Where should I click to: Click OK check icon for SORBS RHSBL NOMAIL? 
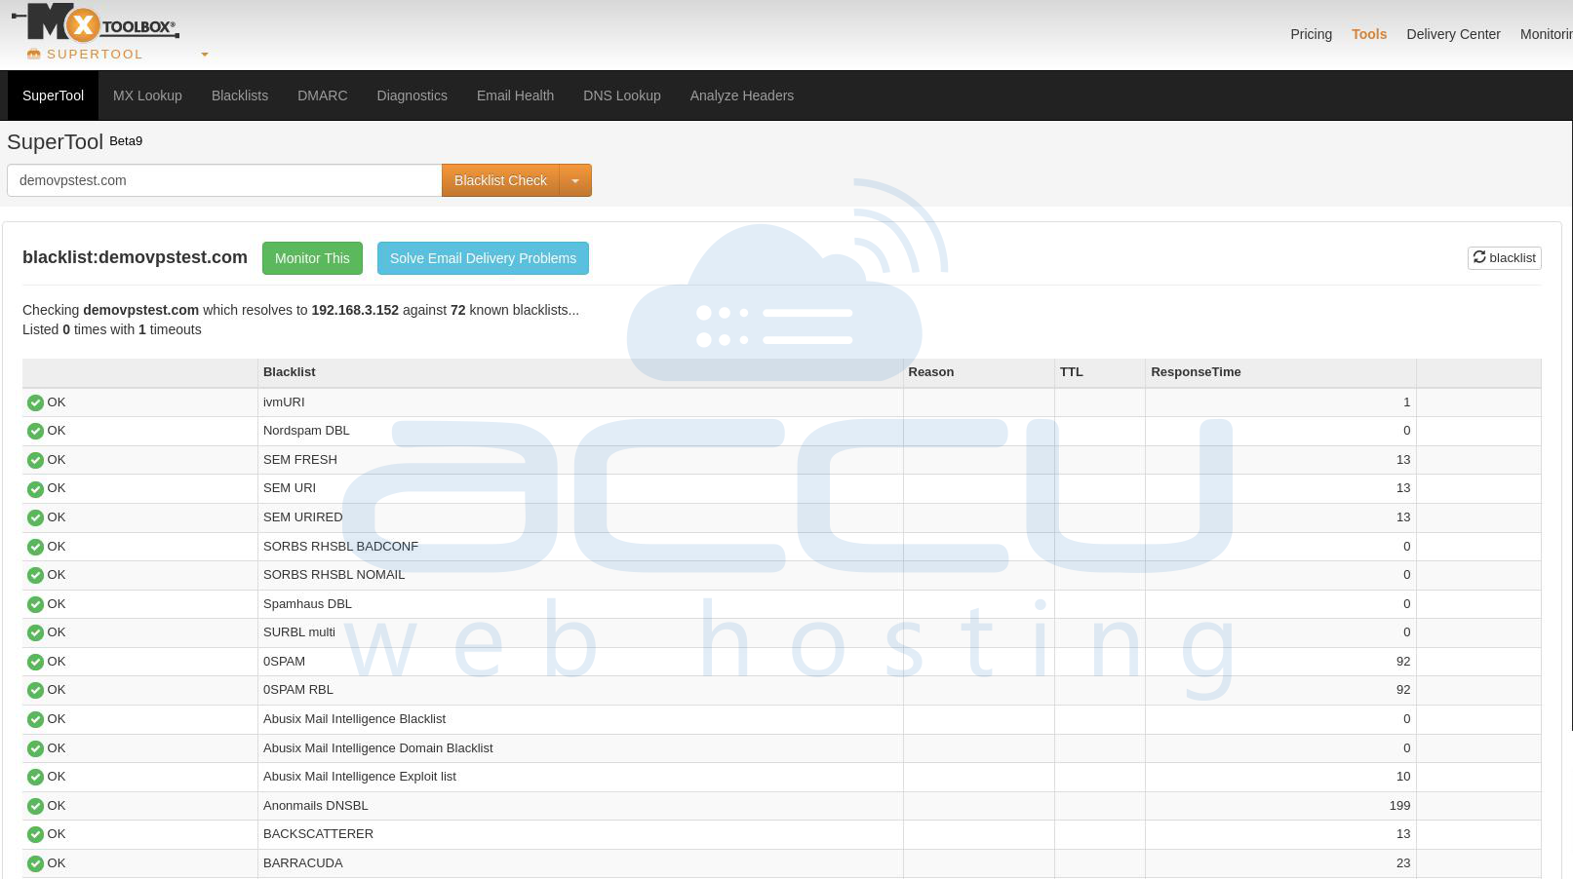click(35, 575)
